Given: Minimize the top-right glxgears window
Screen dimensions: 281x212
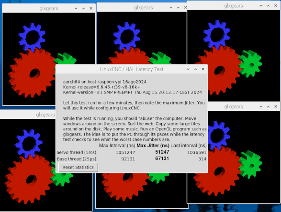Looking at the screenshot, I should 261,6.
